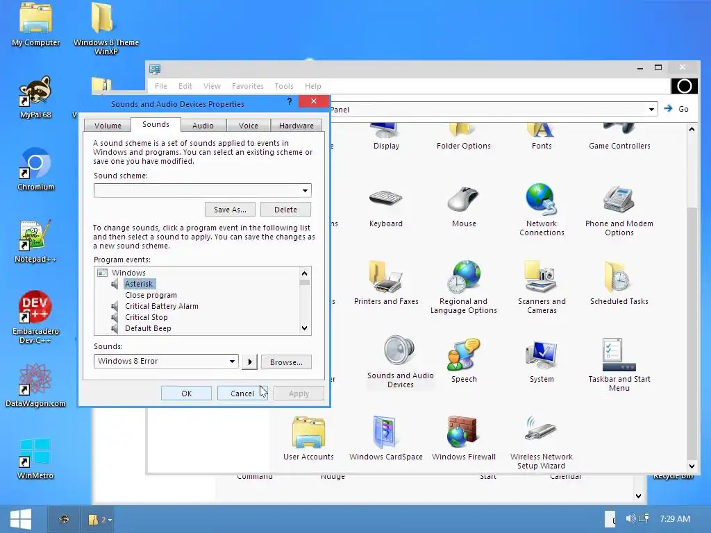Open Scheduled Tasks icon
Screen dimensions: 711x533
pos(619,283)
